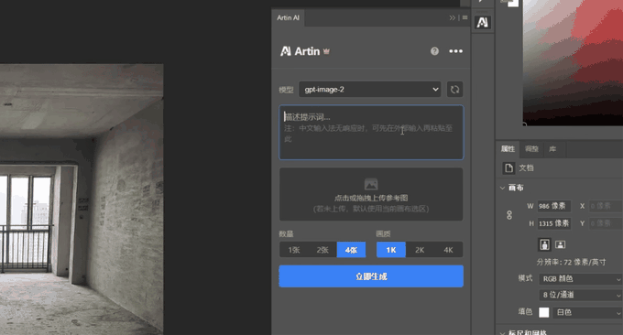Choose 4K image quality
Screen dimensions: 623x335
[x=448, y=250]
